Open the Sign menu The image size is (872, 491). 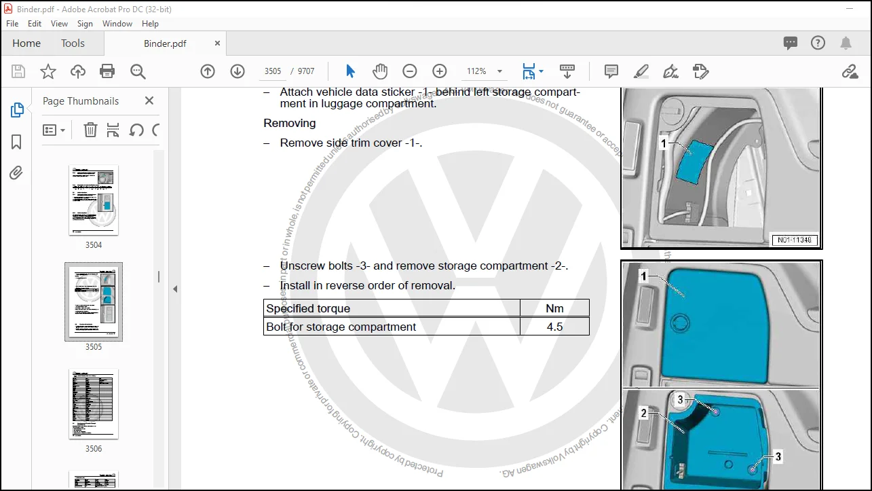pyautogui.click(x=86, y=23)
